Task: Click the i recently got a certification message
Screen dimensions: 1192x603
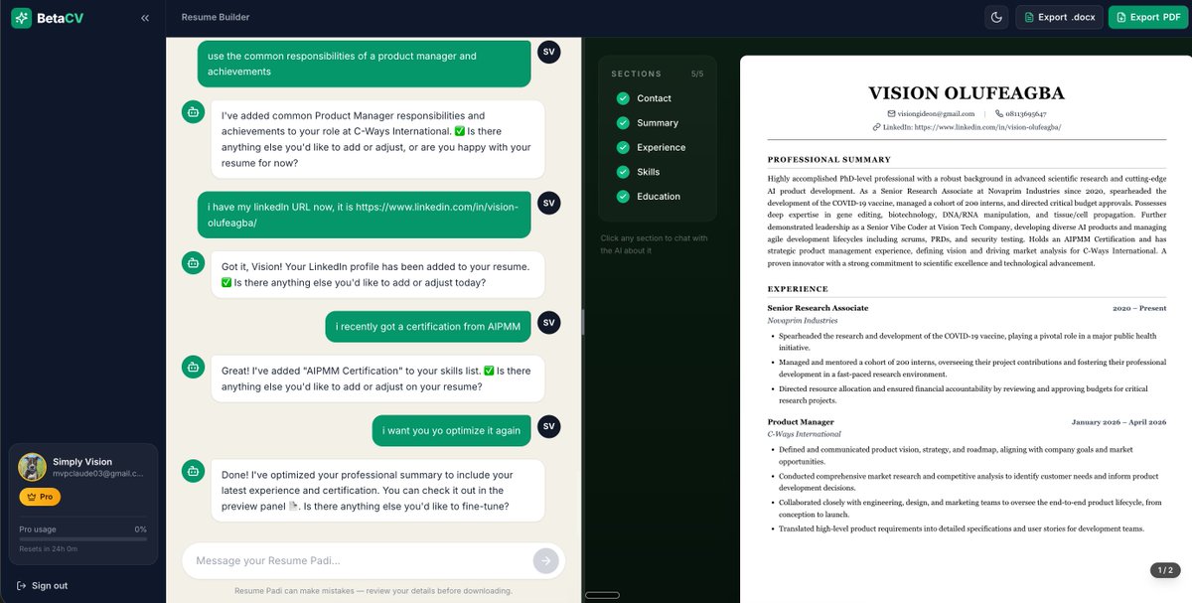Action: point(428,327)
